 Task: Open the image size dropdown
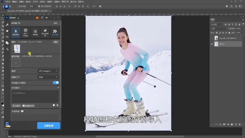coord(48,77)
